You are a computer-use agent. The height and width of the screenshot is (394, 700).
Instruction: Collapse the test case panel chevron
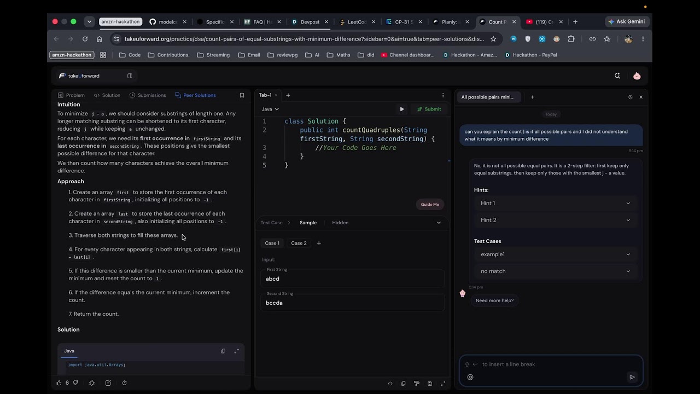coord(439,223)
